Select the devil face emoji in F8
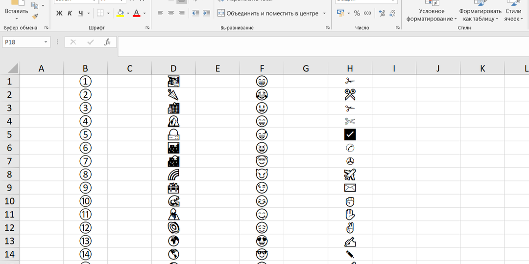The image size is (529, 264). coord(262,175)
